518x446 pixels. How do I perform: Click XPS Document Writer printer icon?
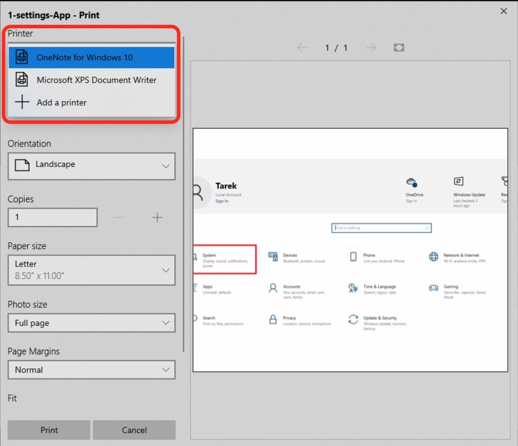point(22,79)
